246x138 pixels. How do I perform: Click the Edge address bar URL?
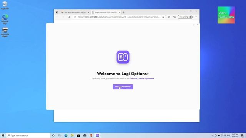pyautogui.click(x=119, y=17)
